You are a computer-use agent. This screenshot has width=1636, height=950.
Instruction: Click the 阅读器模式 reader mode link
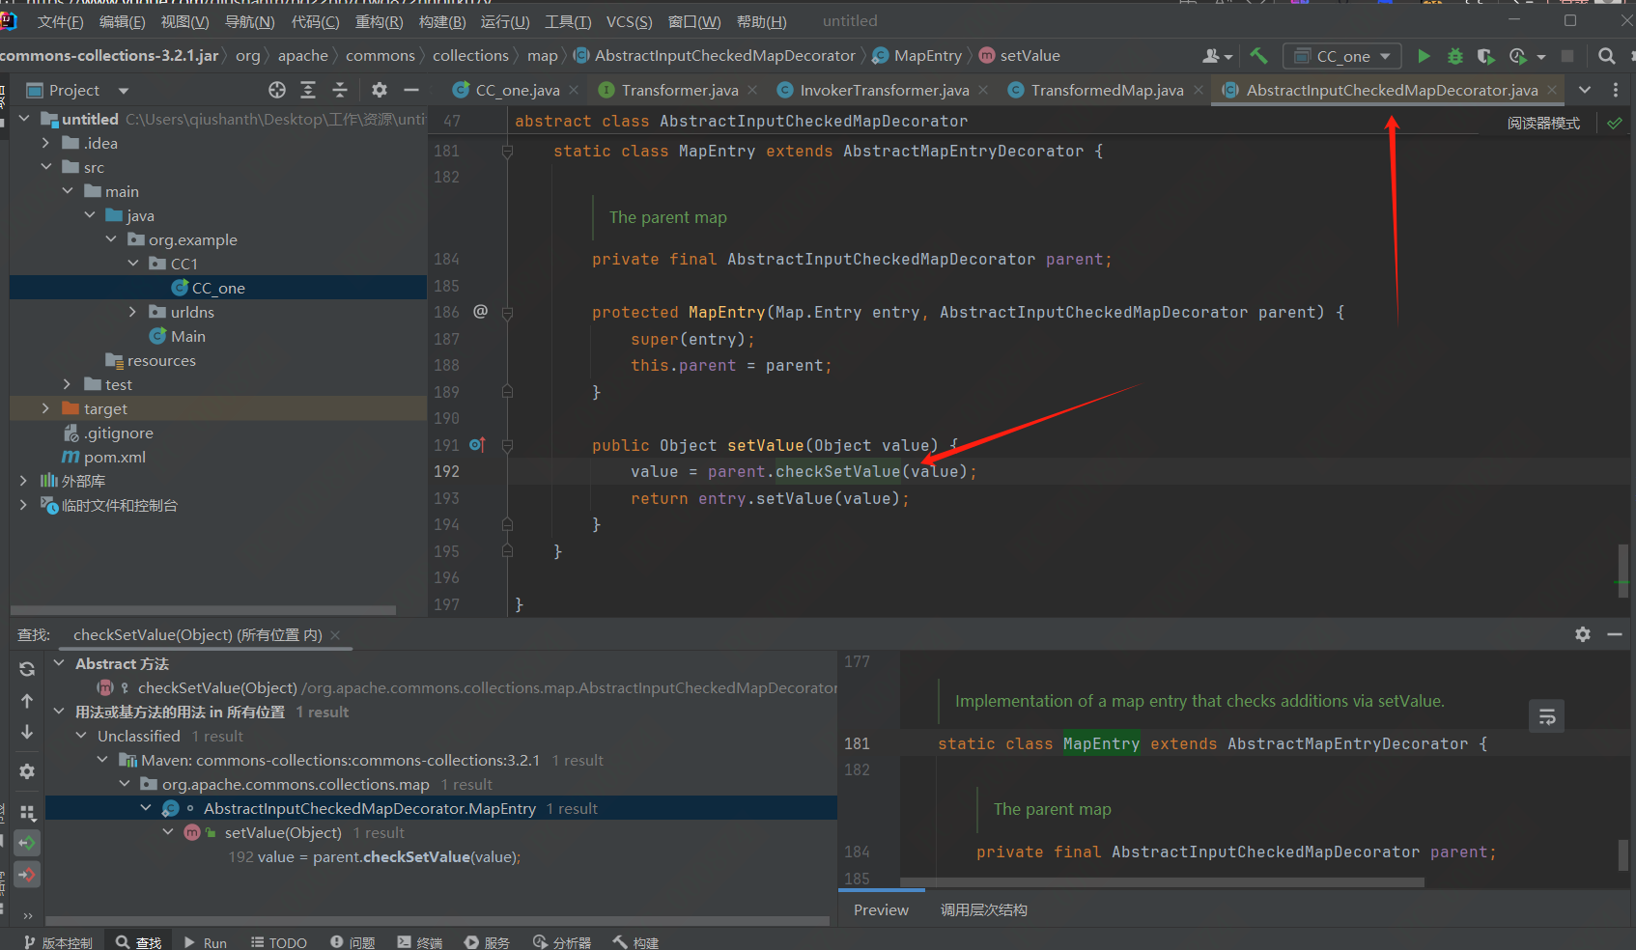click(1543, 124)
